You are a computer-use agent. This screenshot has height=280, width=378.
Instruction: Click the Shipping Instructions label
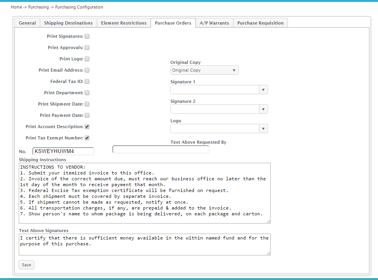[x=43, y=160]
